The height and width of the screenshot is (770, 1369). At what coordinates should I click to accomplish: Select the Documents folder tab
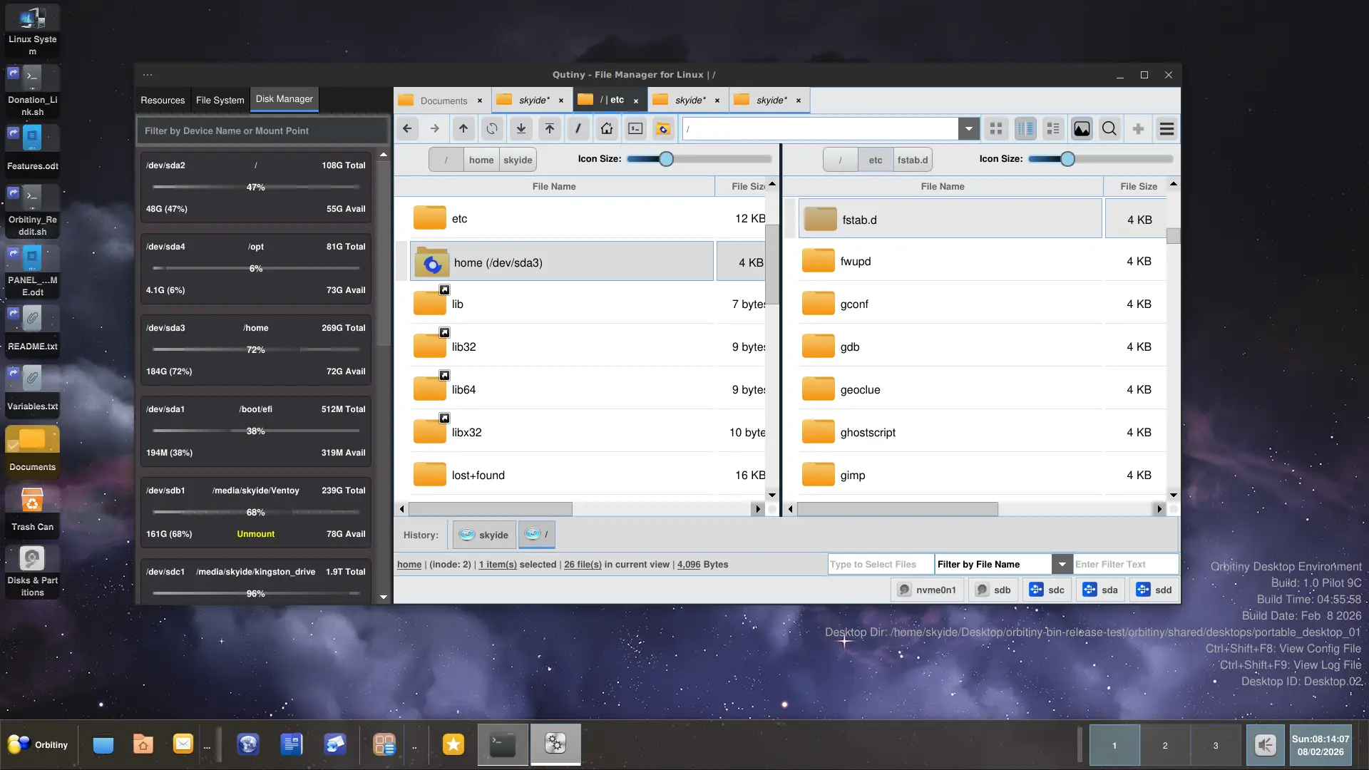(x=443, y=101)
